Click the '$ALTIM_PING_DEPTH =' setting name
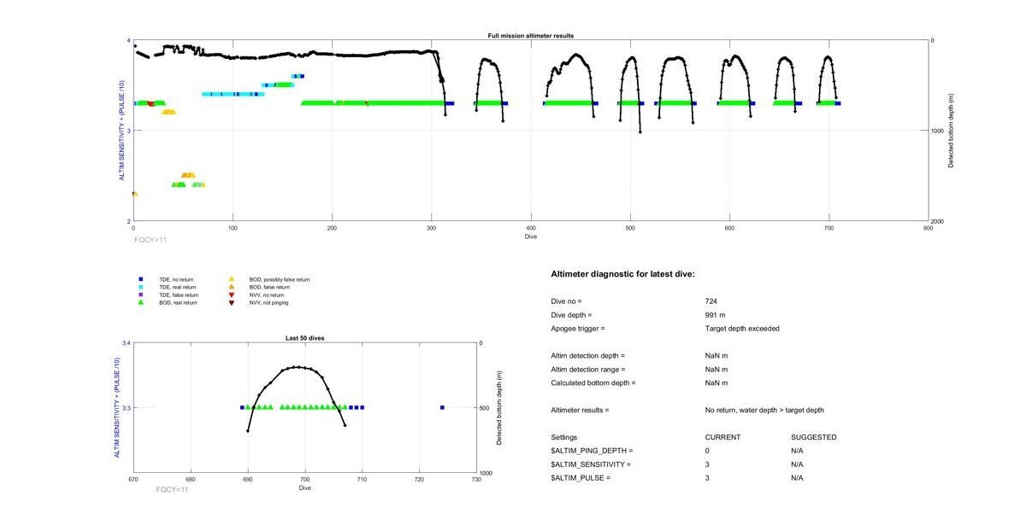The width and height of the screenshot is (1026, 531). point(593,451)
